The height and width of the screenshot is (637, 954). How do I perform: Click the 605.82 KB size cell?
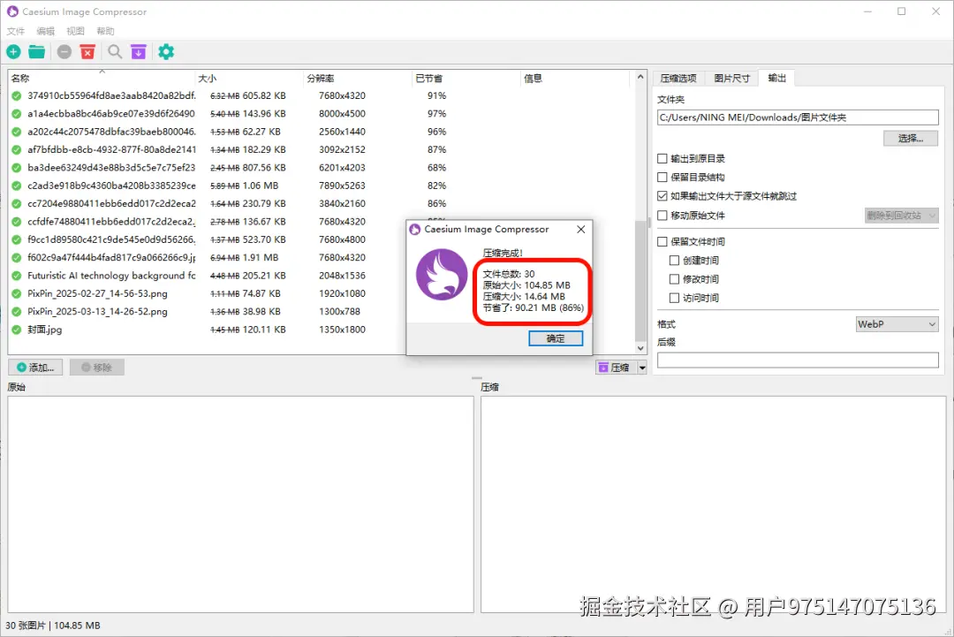[264, 96]
